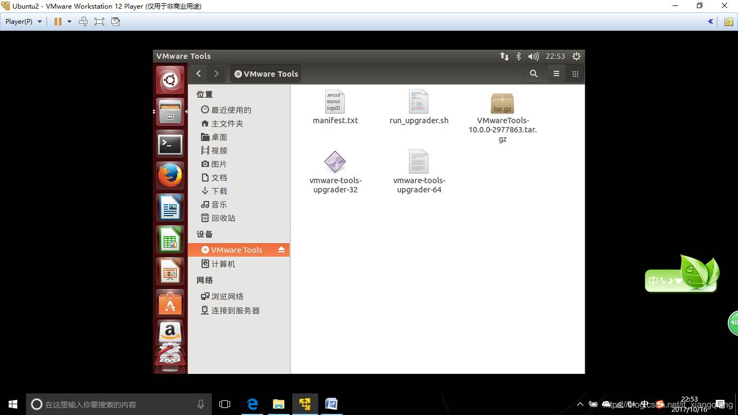Click Cortana microphone icon

click(200, 404)
